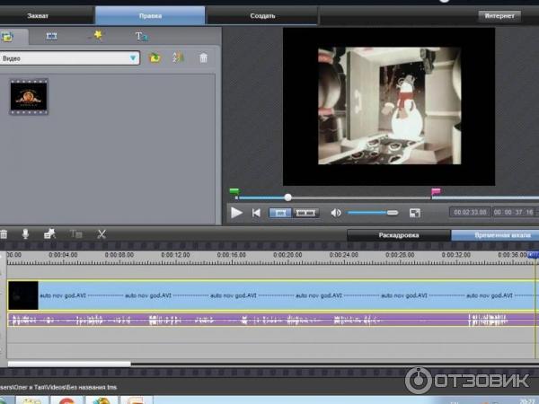Open the transitions tab
The height and width of the screenshot is (404, 539).
tap(51, 36)
